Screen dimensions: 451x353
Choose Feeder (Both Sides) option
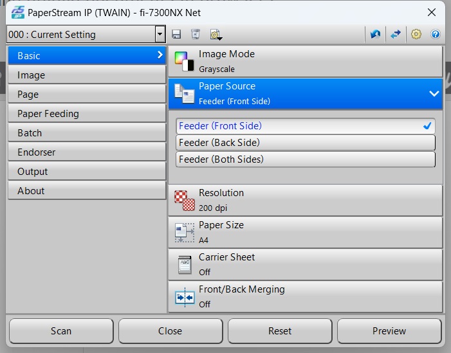point(305,159)
